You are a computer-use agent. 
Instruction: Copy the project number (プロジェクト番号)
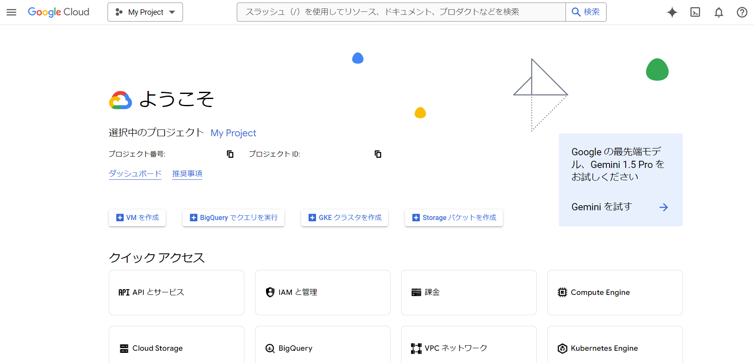(x=230, y=154)
